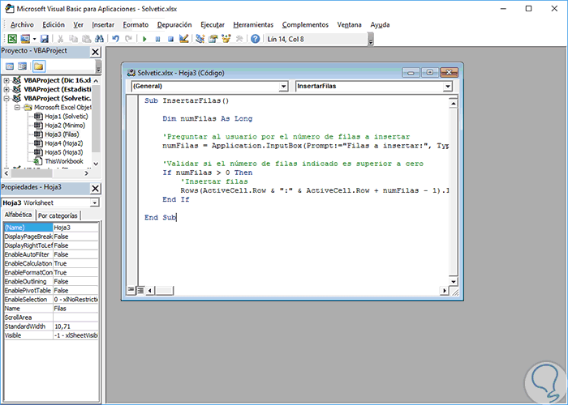This screenshot has height=405, width=568.
Task: Run the macro with the green play icon
Action: pos(145,38)
